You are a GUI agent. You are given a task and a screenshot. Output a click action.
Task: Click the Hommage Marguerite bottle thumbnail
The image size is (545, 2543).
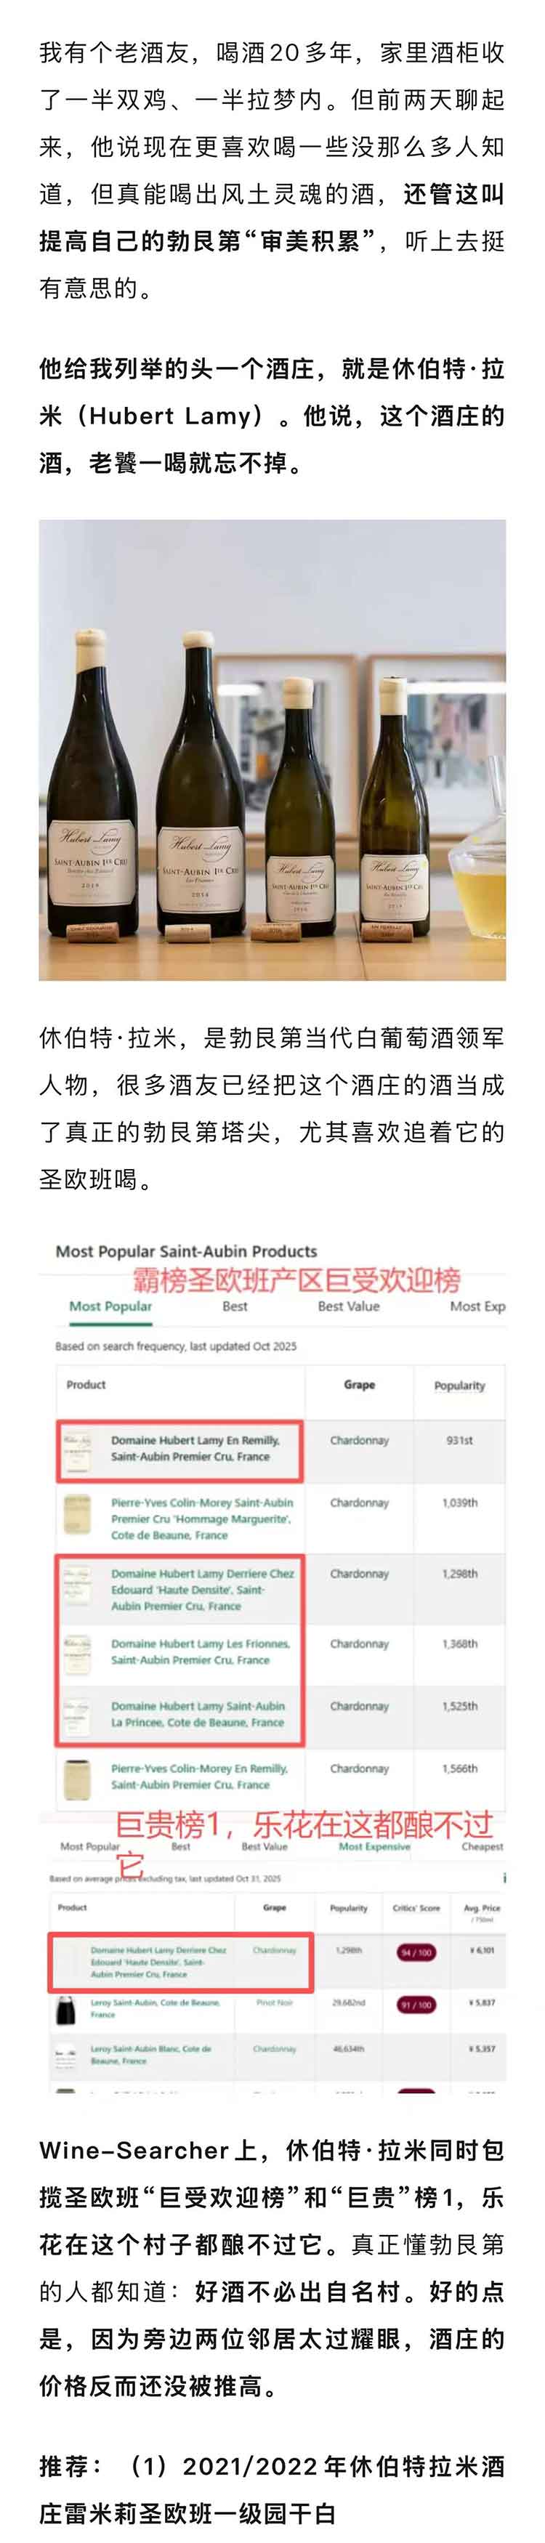click(77, 1516)
